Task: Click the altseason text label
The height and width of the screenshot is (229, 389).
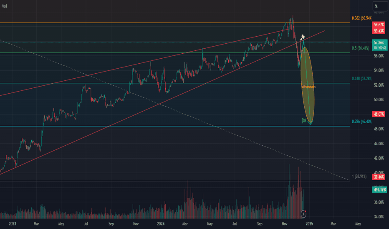Action: (308, 87)
